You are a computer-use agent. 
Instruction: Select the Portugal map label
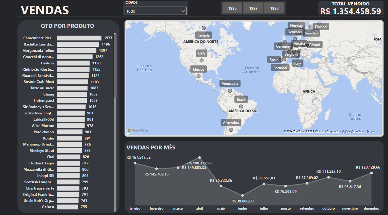click(x=280, y=68)
